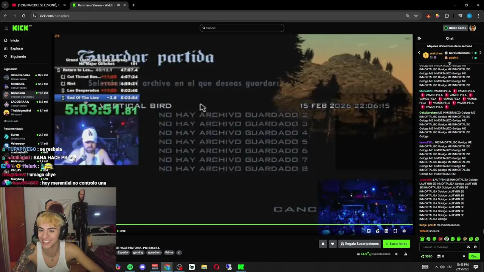The height and width of the screenshot is (272, 484).
Task: Bookmark this page with the star icon
Action: click(416, 16)
